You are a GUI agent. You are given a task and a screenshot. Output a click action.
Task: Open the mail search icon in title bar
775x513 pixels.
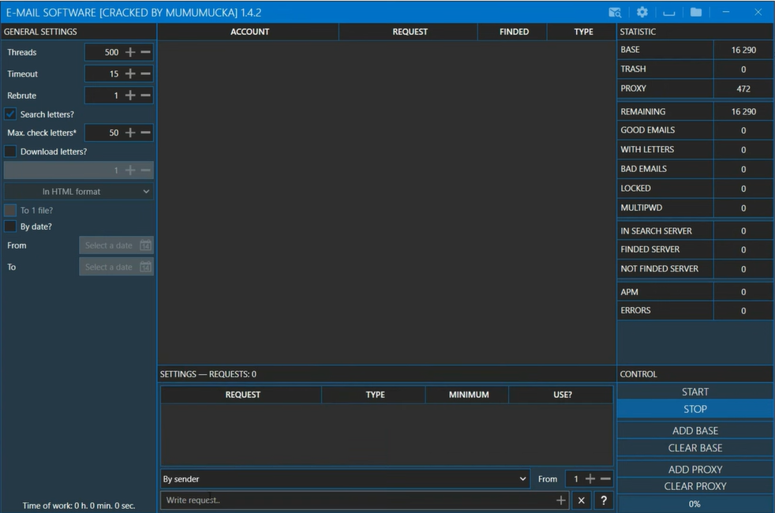615,13
